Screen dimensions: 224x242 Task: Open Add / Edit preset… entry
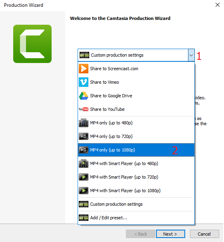[136, 218]
